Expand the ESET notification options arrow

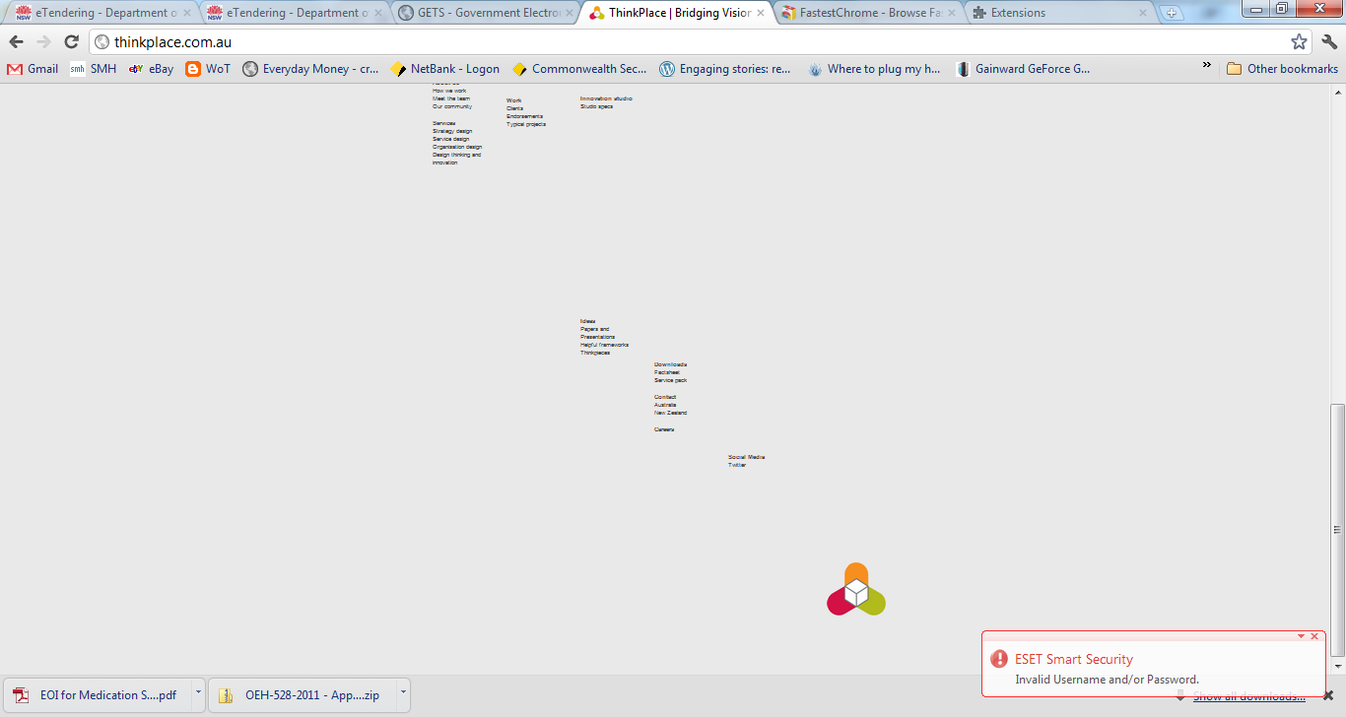1301,636
